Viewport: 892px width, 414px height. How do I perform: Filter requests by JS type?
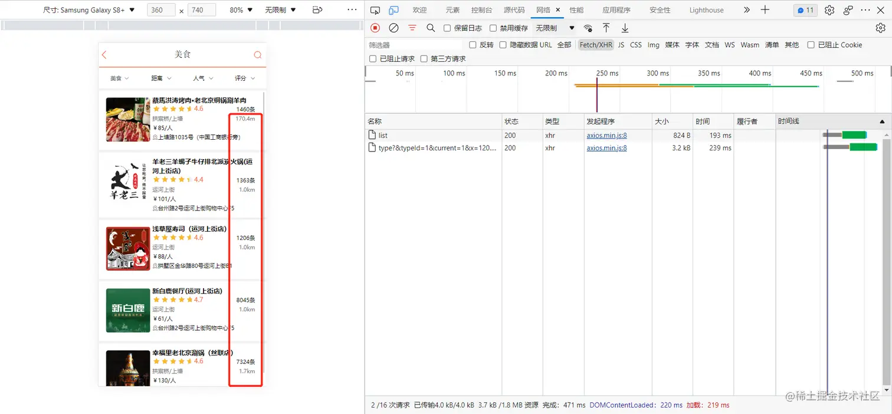(621, 45)
